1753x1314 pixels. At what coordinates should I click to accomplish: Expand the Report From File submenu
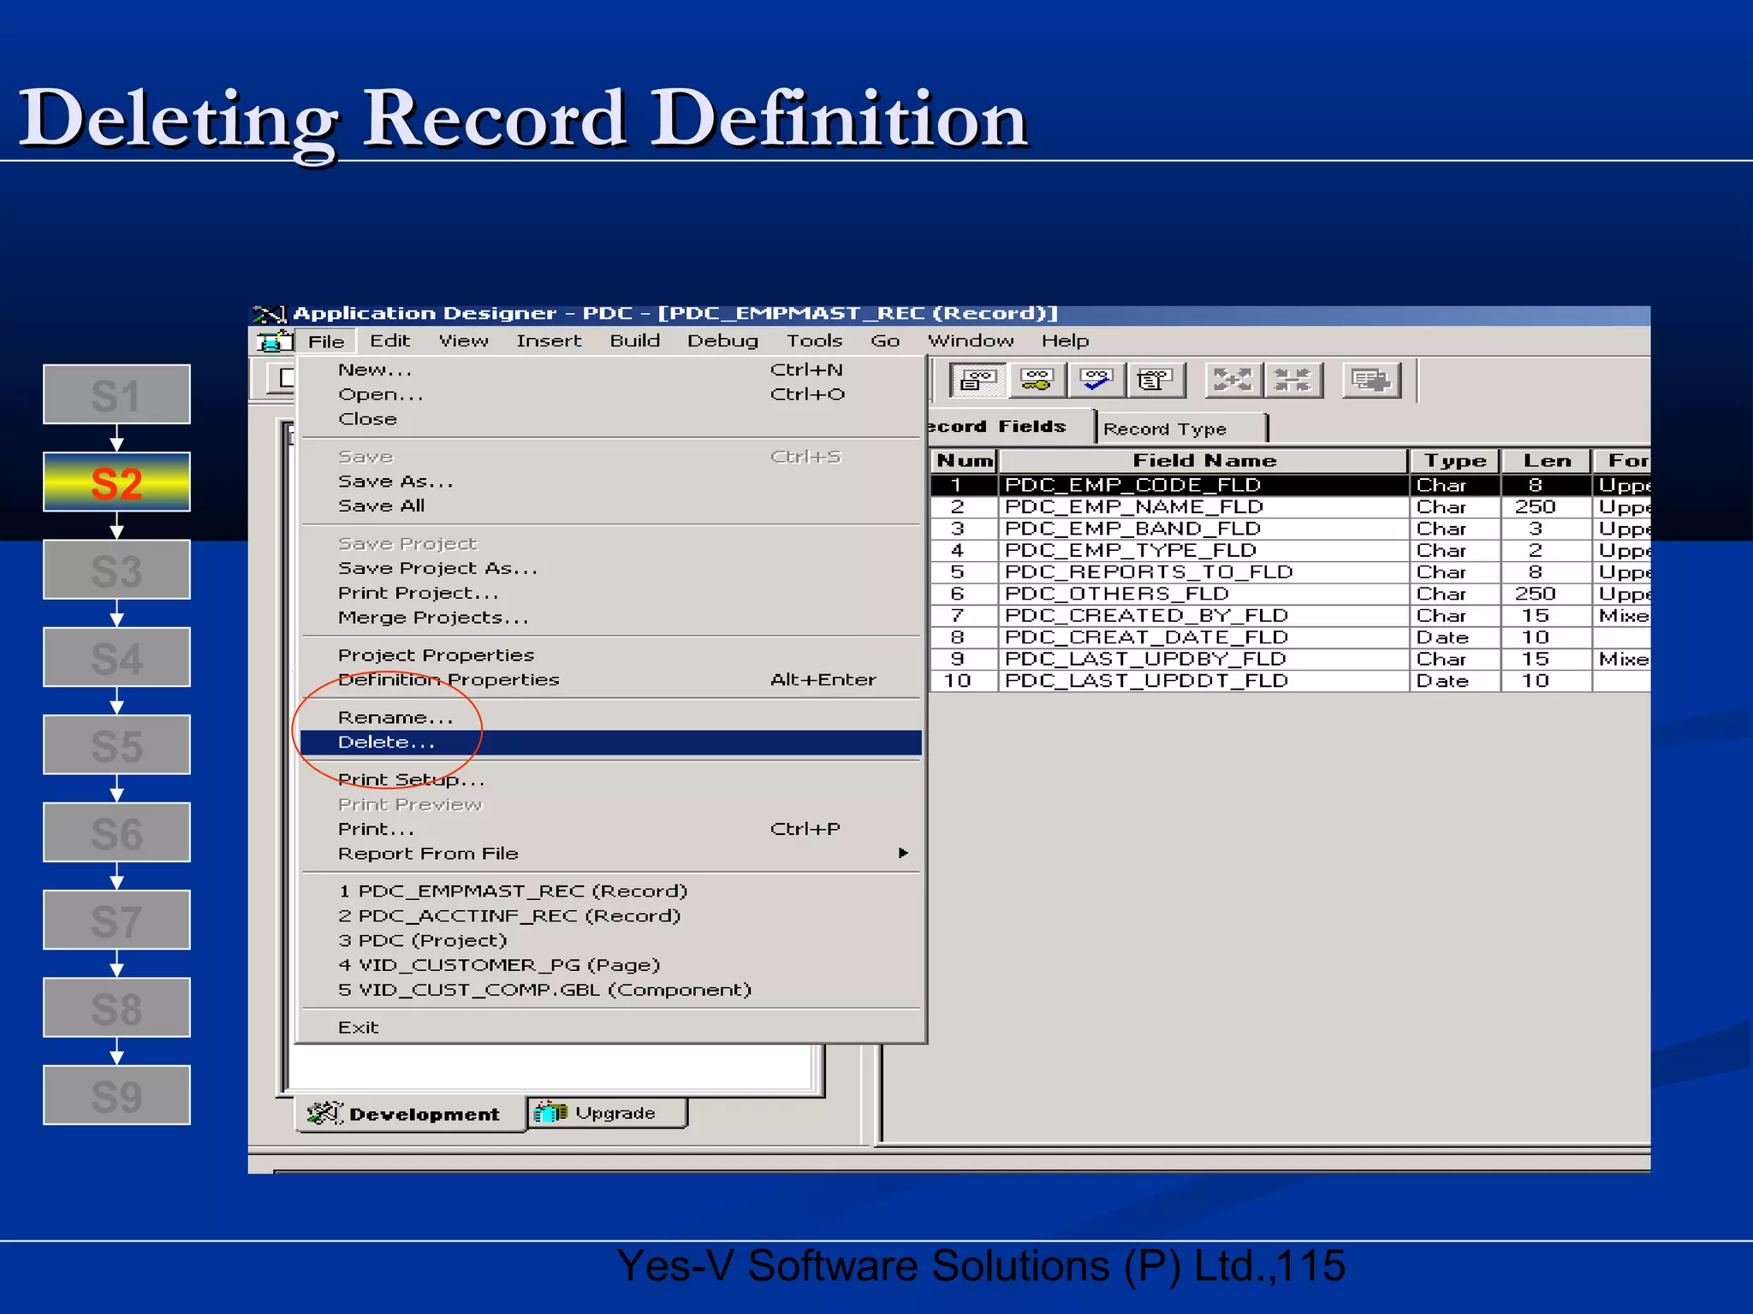(611, 854)
